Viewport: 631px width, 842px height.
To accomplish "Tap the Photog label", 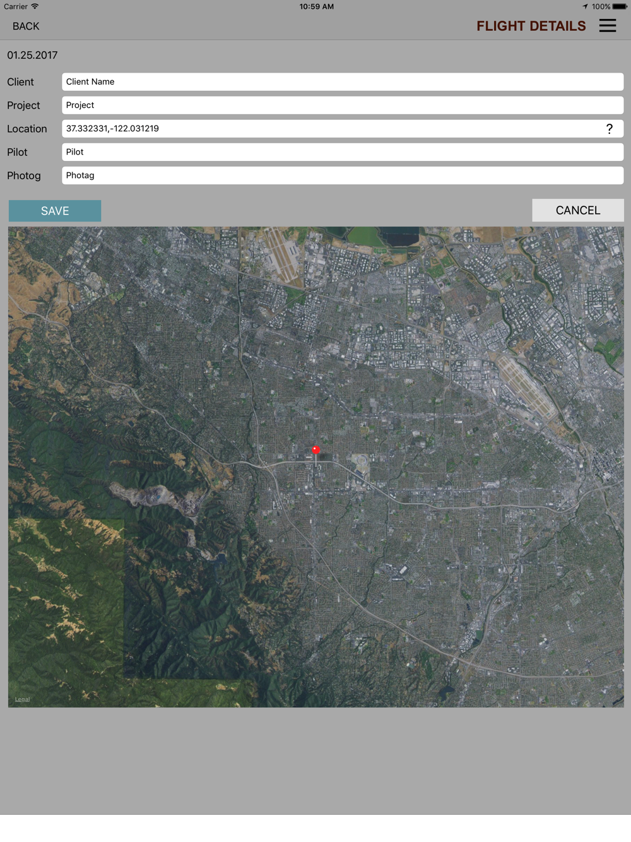I will [24, 175].
